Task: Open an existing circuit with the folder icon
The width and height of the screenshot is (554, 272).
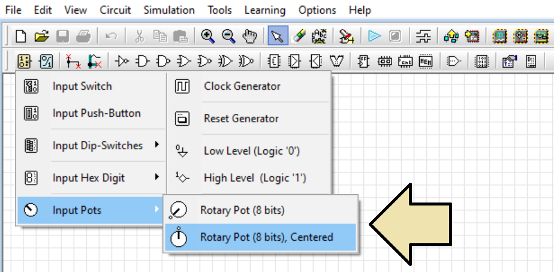Action: [42, 36]
